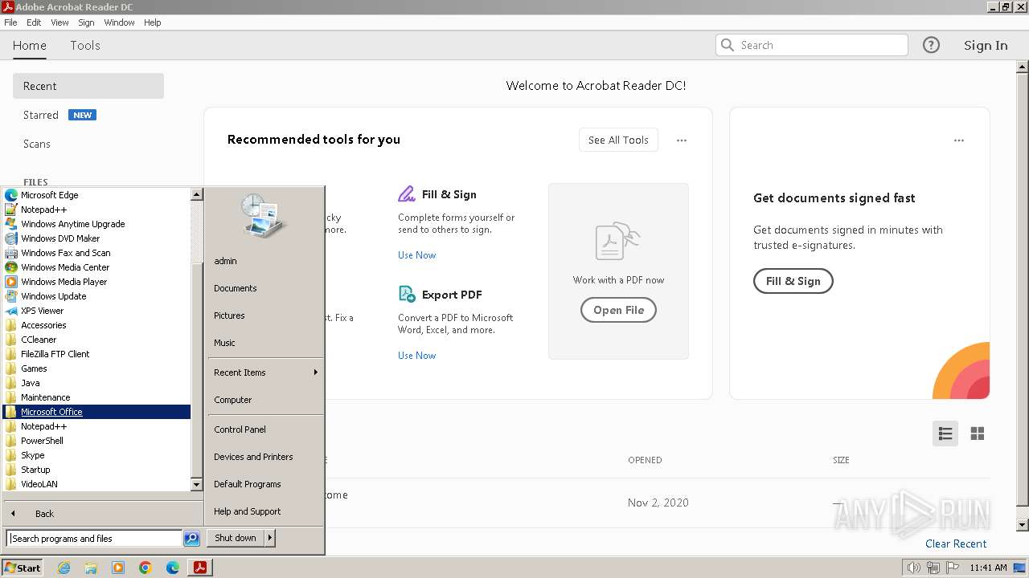
Task: Expand the Notepad++ folder
Action: (96, 426)
